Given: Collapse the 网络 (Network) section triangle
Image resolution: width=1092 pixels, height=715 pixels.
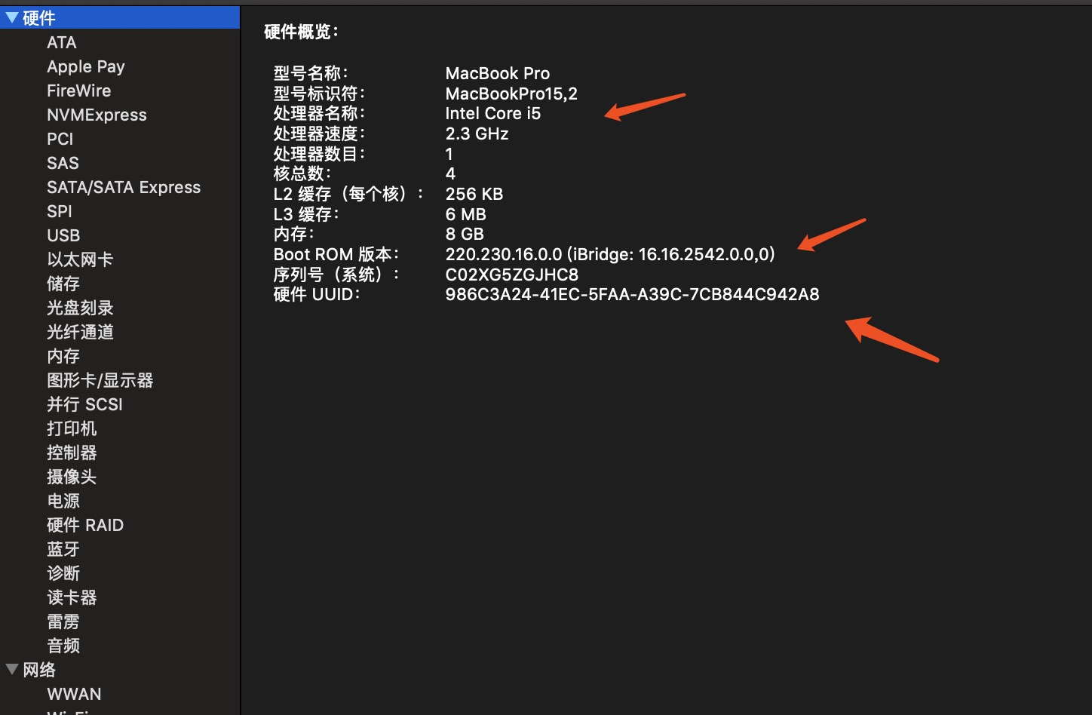Looking at the screenshot, I should tap(12, 669).
